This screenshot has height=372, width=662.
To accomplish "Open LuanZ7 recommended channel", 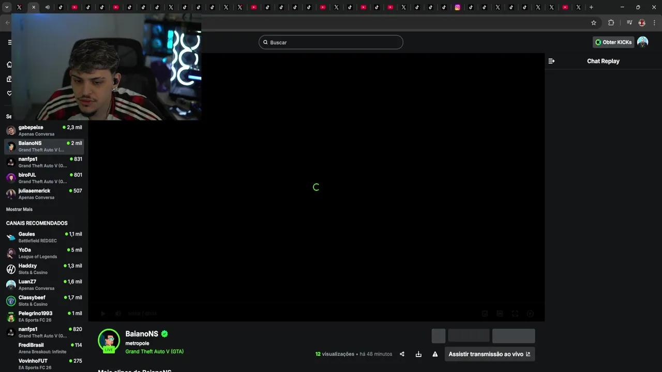I will [44, 285].
